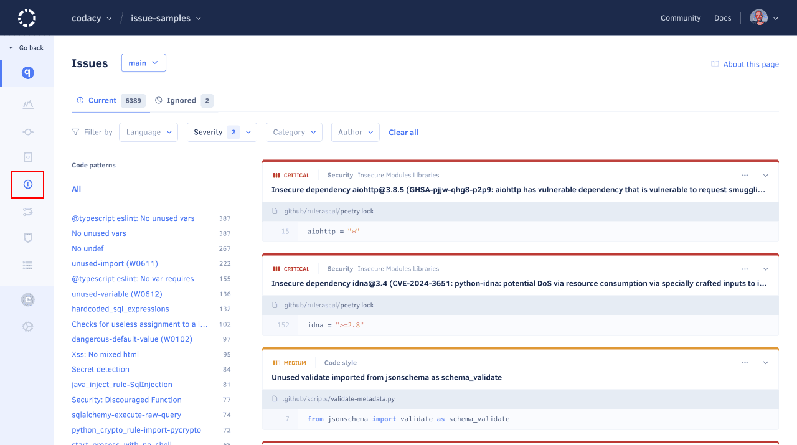Open the Security shield icon in the sidebar
This screenshot has width=797, height=445.
(x=27, y=238)
